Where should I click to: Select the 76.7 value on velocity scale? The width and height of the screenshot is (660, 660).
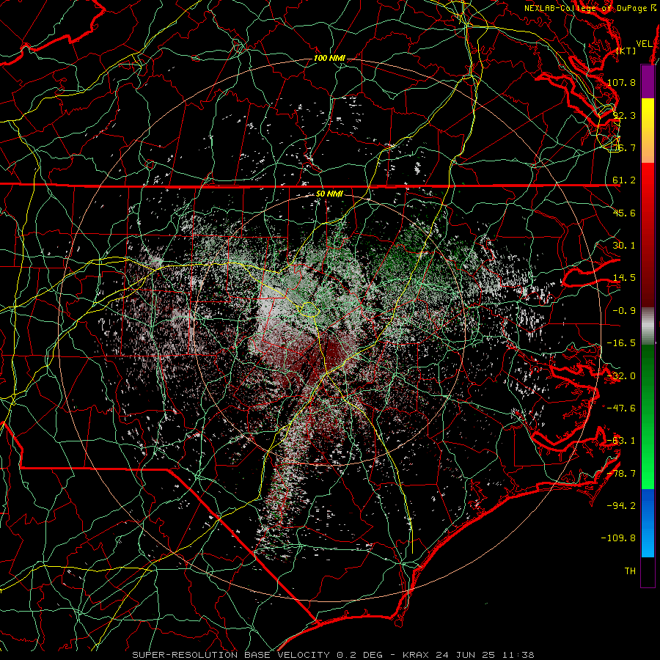point(624,147)
